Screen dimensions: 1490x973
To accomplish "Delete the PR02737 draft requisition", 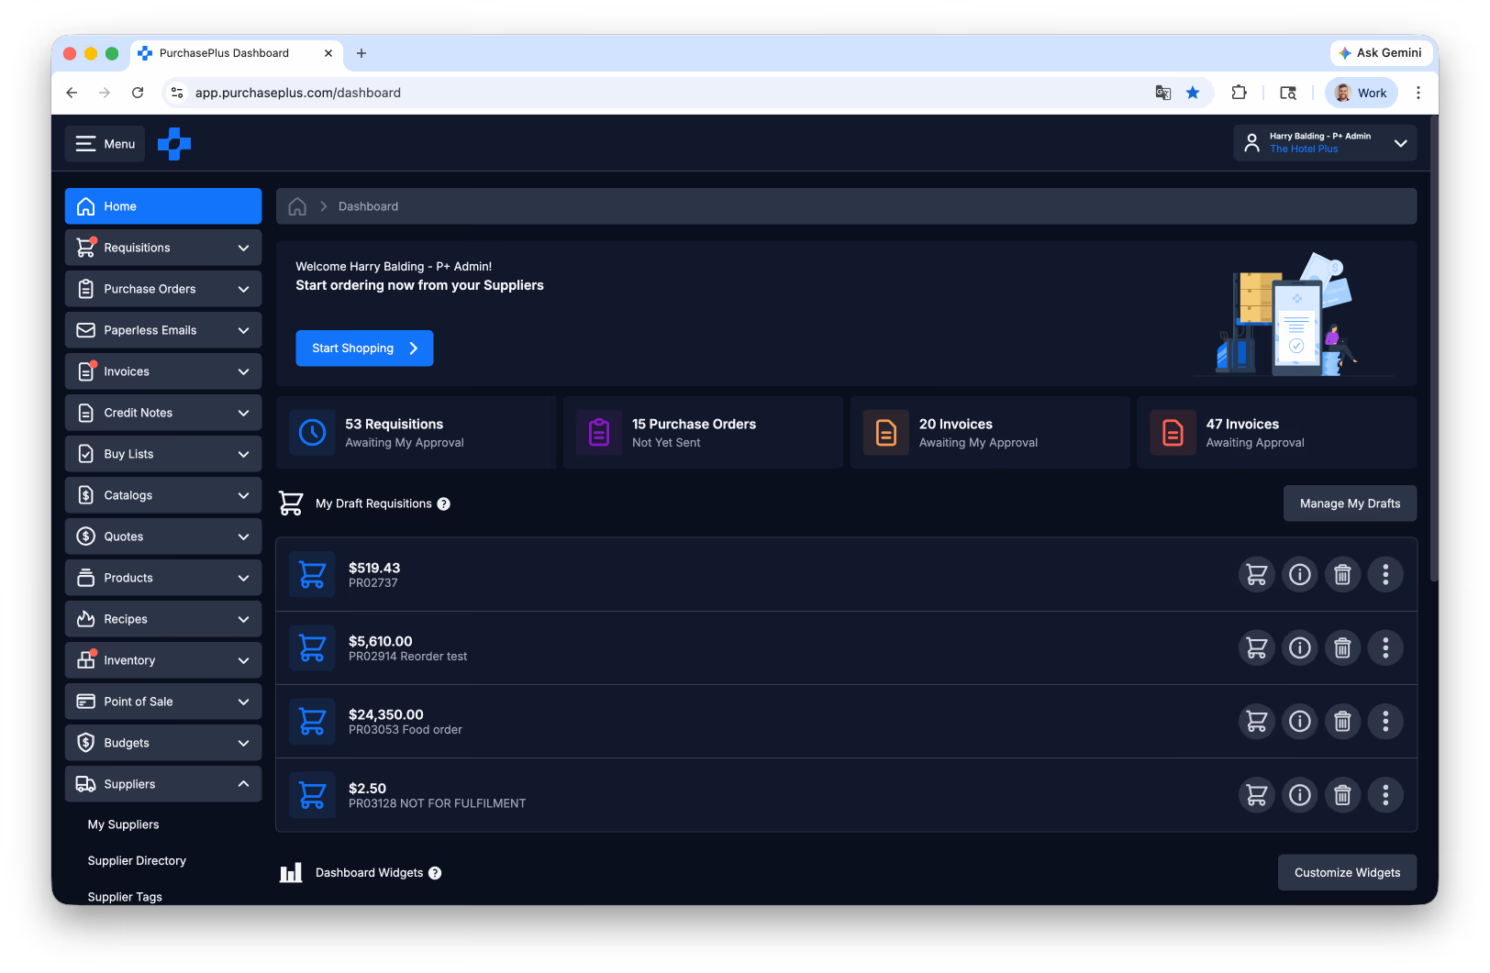I will 1342,574.
